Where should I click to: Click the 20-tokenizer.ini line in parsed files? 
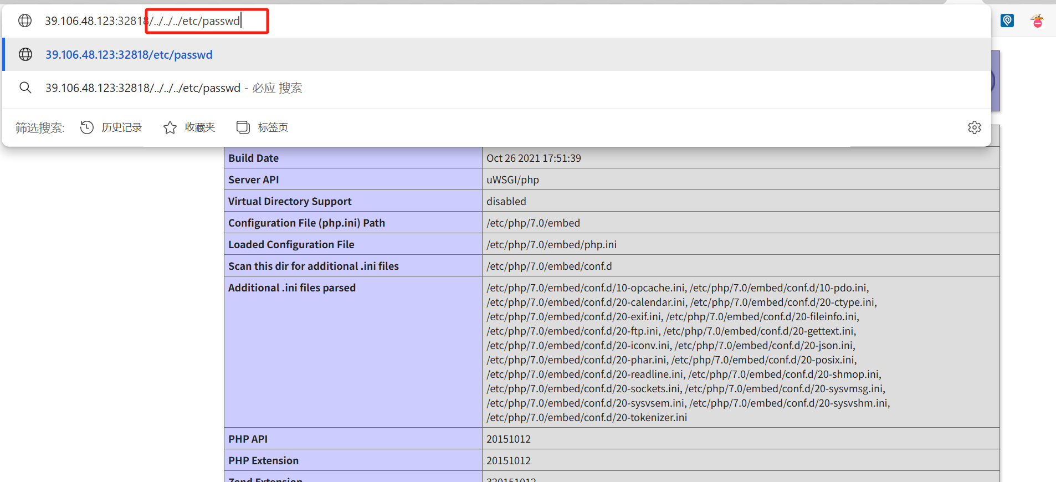(587, 418)
